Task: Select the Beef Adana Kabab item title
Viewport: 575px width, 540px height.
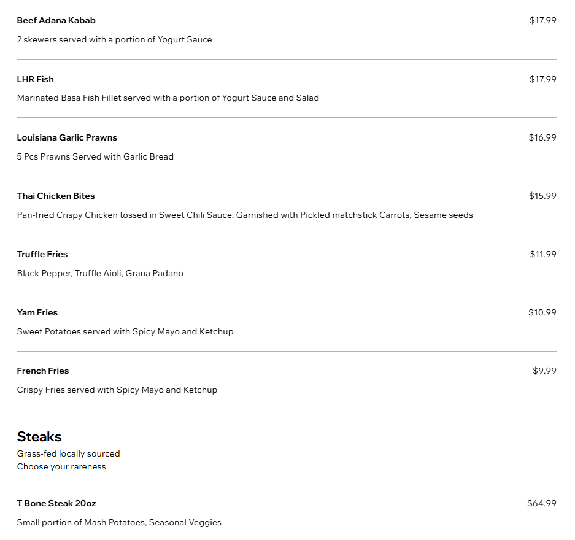Action: [x=56, y=20]
